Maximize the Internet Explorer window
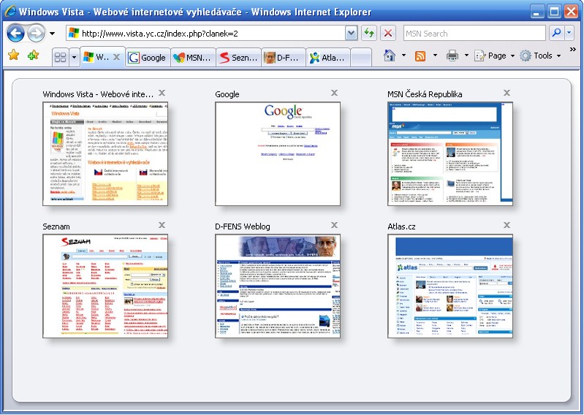The width and height of the screenshot is (584, 415). point(554,12)
